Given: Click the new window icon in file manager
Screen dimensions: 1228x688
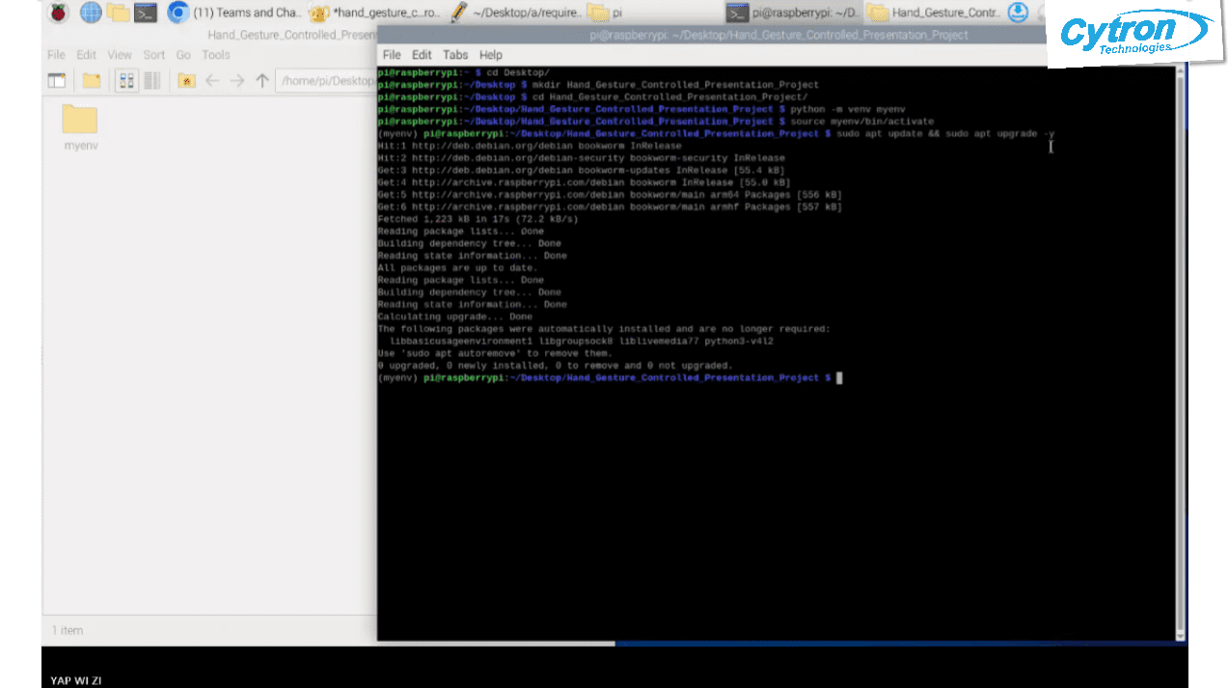Looking at the screenshot, I should tap(57, 81).
